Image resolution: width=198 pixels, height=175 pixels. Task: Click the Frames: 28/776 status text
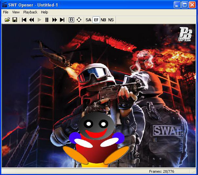[x=162, y=171]
